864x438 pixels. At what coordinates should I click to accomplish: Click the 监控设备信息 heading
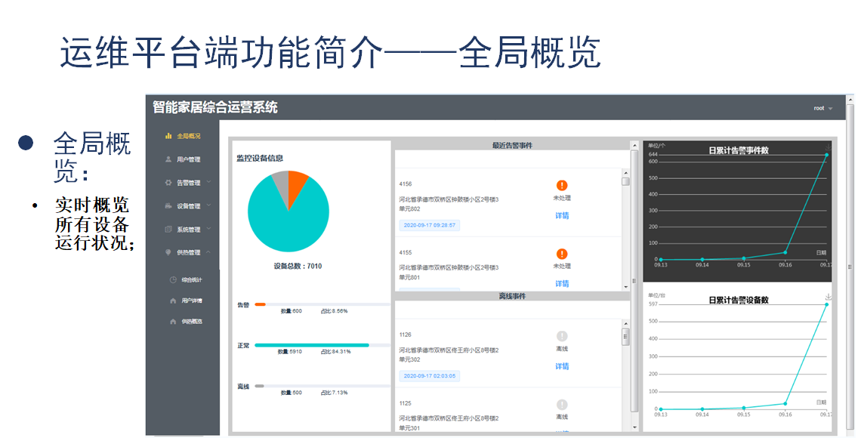[260, 158]
